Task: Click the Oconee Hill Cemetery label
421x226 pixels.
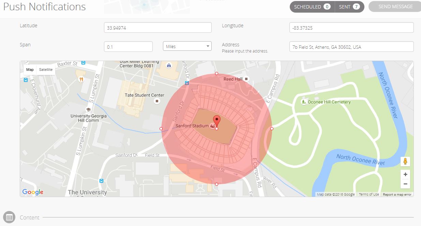Action: click(x=329, y=102)
